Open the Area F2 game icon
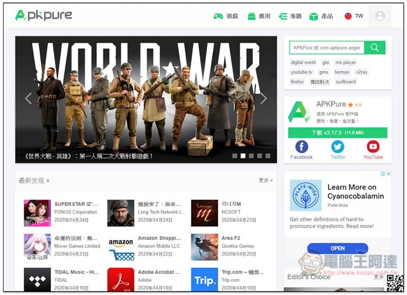 (x=205, y=247)
